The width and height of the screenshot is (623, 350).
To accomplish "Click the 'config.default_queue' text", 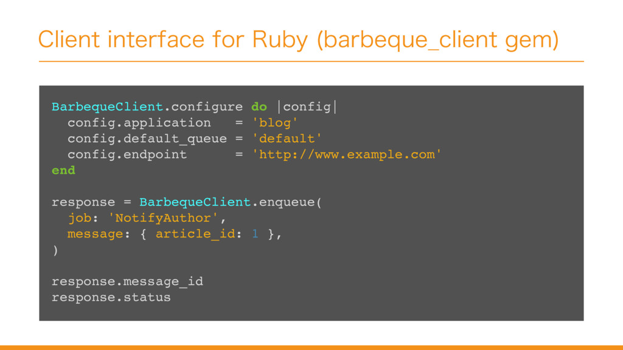I will pyautogui.click(x=147, y=139).
